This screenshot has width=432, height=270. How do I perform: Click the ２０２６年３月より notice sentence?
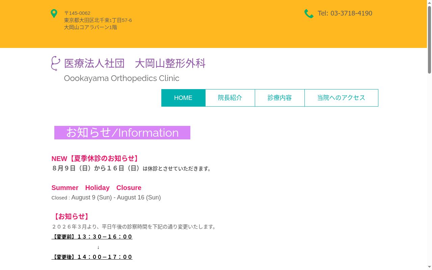(134, 227)
